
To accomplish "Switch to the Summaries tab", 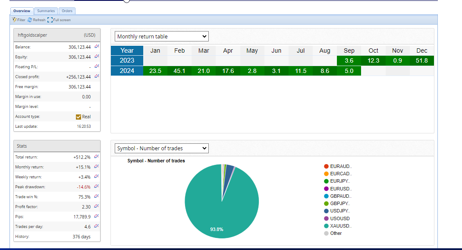I will tap(46, 11).
